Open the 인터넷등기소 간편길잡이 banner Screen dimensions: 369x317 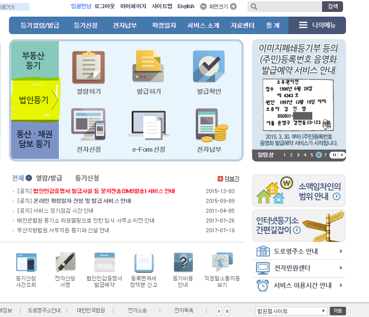point(299,226)
